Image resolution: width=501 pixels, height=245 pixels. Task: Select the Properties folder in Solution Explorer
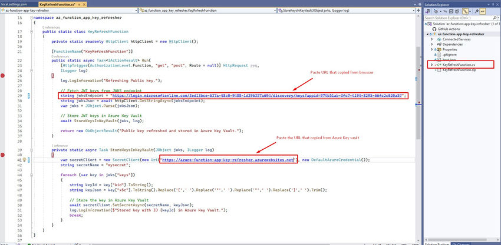(x=450, y=49)
